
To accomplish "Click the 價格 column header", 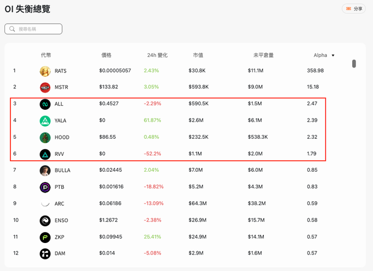I will (106, 55).
